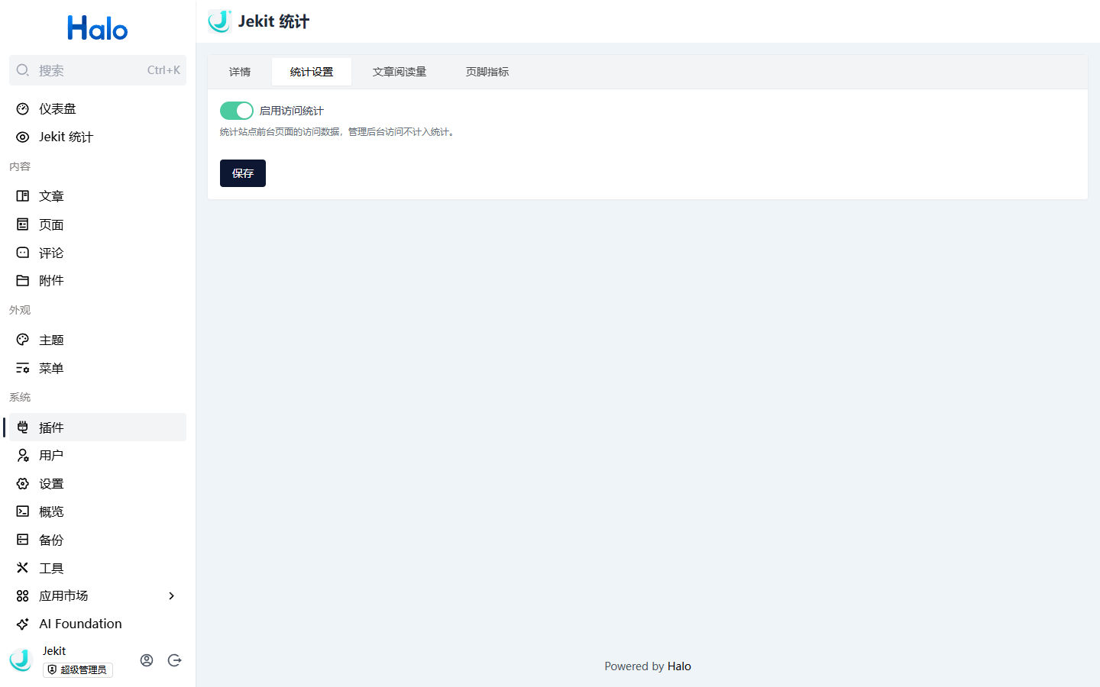Expand the 应用市场 submenu chevron
Viewport: 1100px width, 687px height.
(171, 596)
